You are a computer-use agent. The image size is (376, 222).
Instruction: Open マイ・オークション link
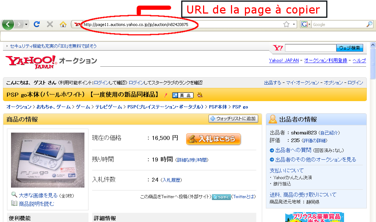click(x=303, y=82)
